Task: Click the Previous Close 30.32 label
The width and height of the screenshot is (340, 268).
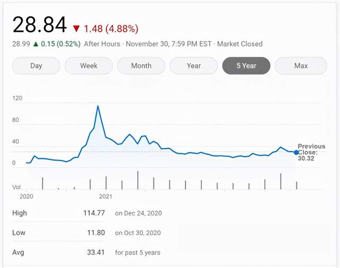Action: 311,152
